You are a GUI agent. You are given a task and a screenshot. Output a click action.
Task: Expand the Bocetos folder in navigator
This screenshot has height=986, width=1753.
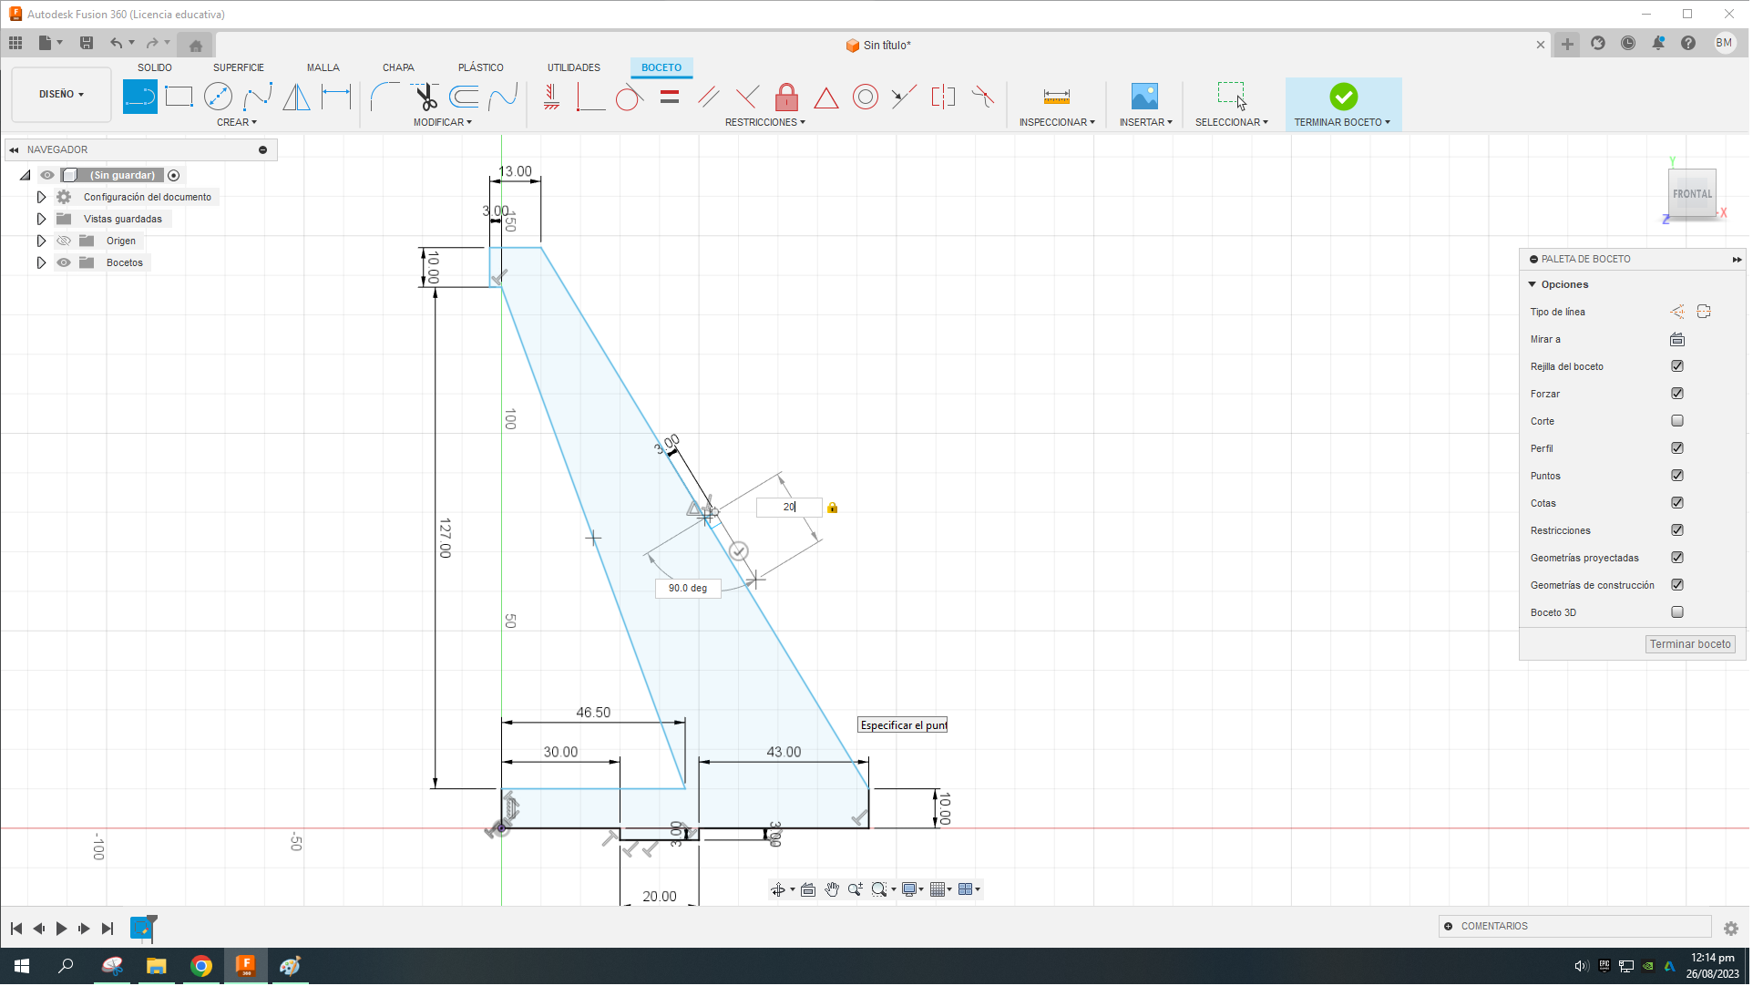point(41,262)
